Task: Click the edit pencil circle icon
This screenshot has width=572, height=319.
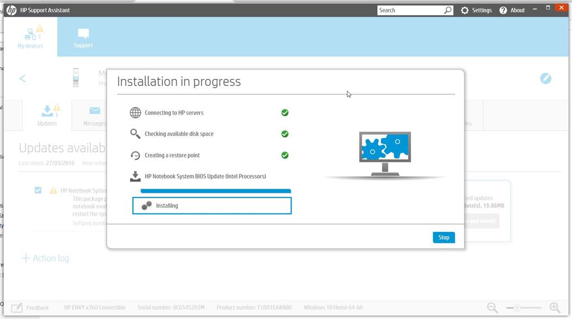Action: (x=546, y=78)
